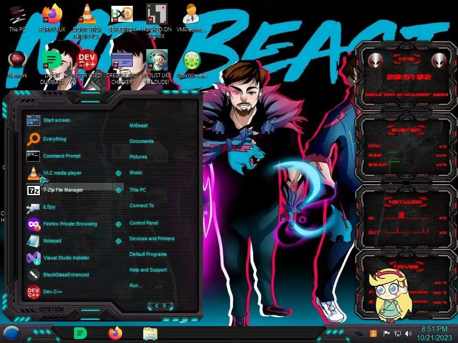
Task: Expand Notepad jump list arrow
Action: pyautogui.click(x=118, y=241)
